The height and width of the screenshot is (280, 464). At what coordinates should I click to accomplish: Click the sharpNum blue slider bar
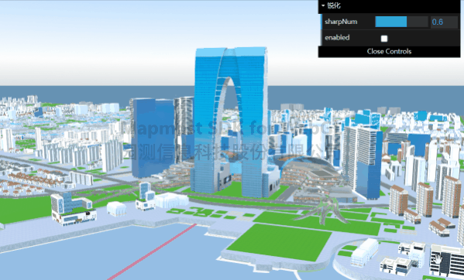[391, 22]
